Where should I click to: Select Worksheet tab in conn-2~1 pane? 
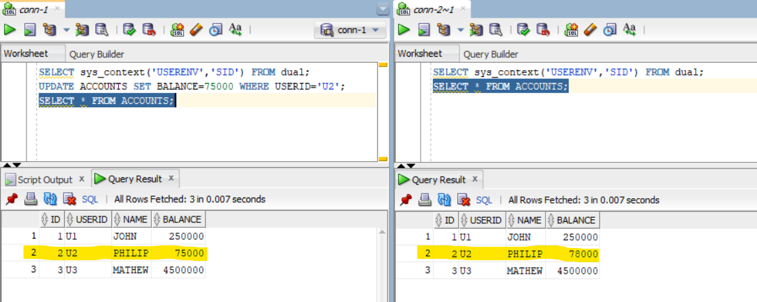coord(427,53)
